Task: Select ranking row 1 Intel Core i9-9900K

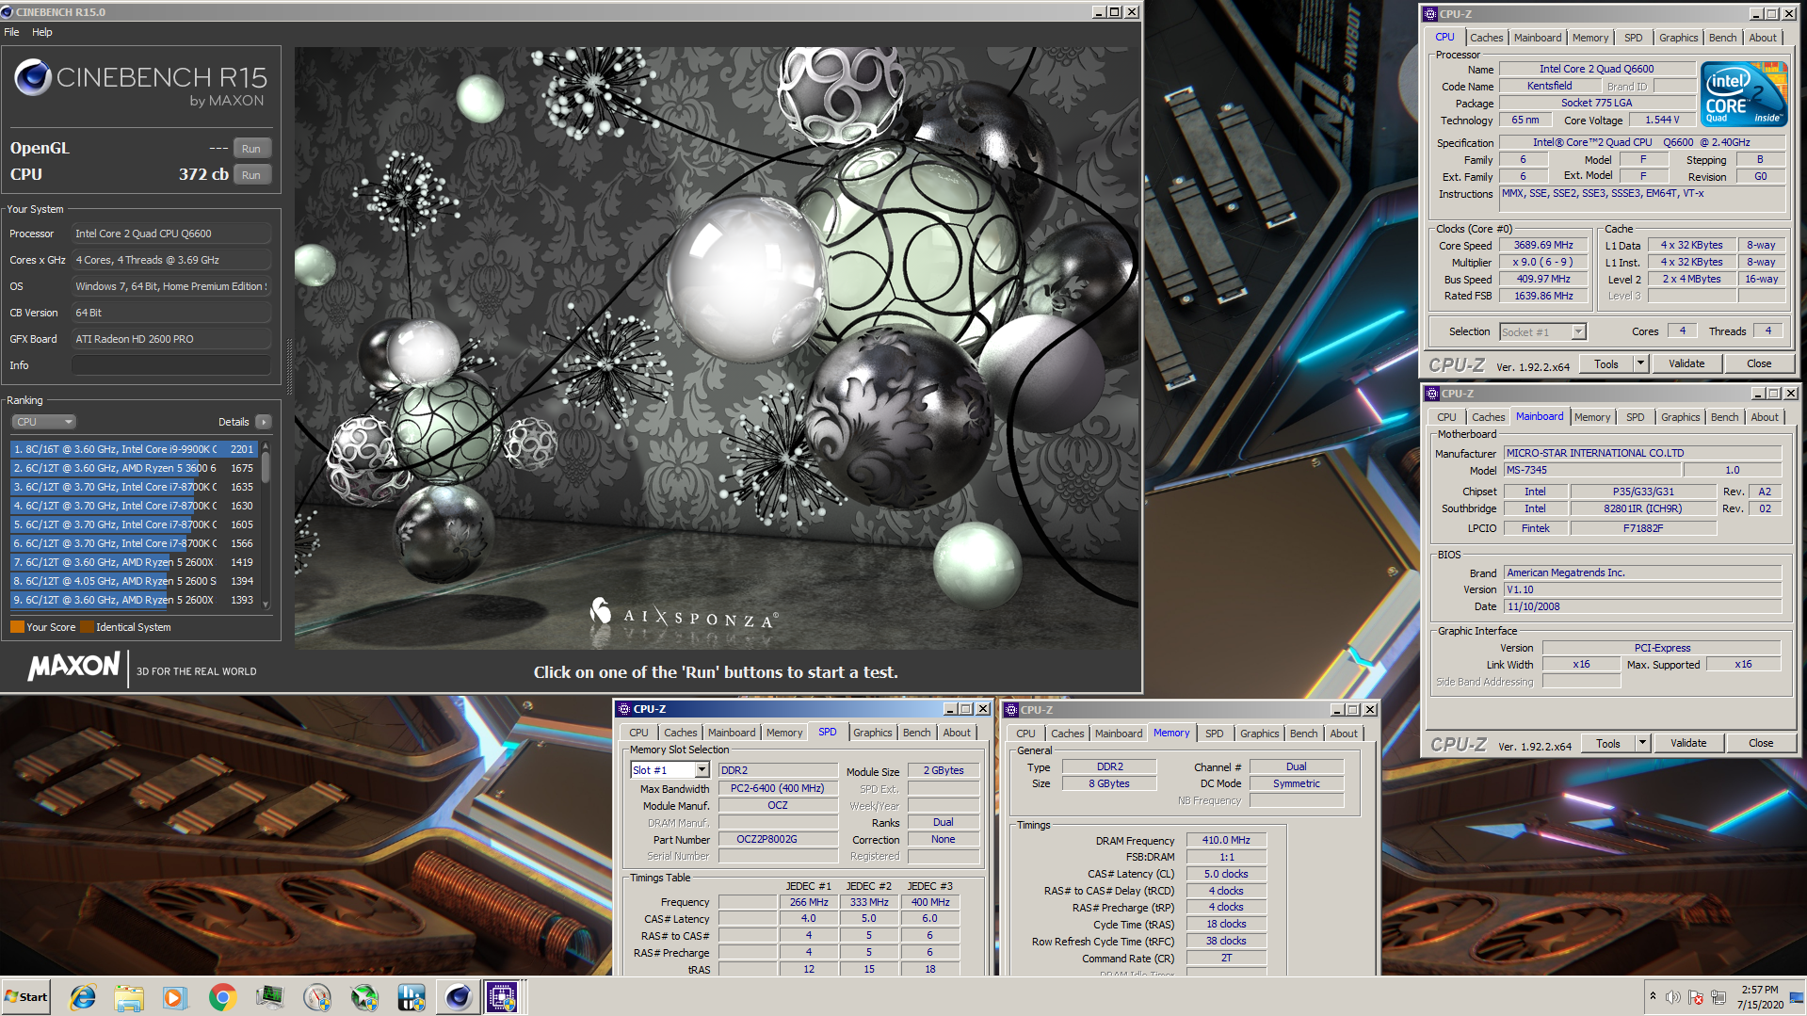Action: (x=134, y=449)
